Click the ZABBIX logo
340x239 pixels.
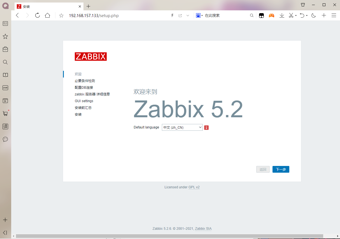91,57
